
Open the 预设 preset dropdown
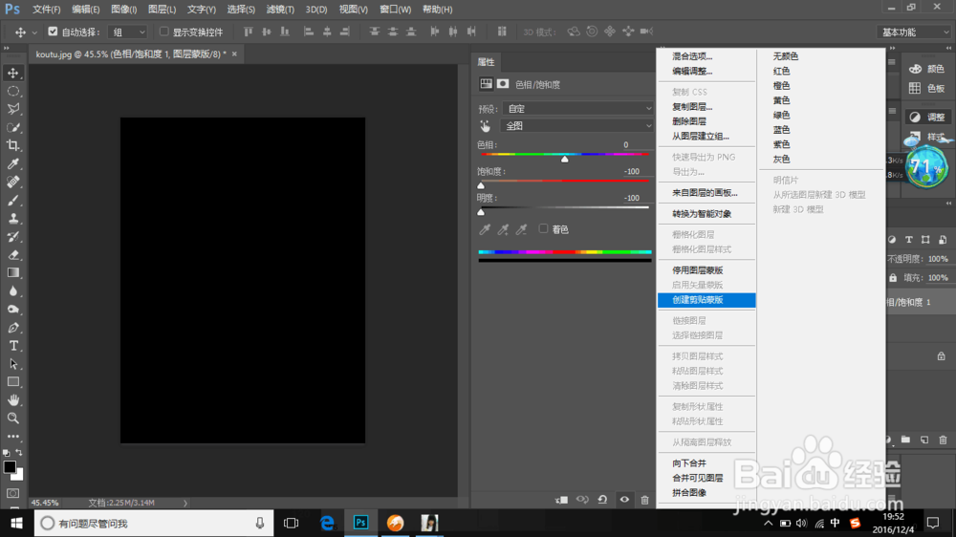[578, 109]
